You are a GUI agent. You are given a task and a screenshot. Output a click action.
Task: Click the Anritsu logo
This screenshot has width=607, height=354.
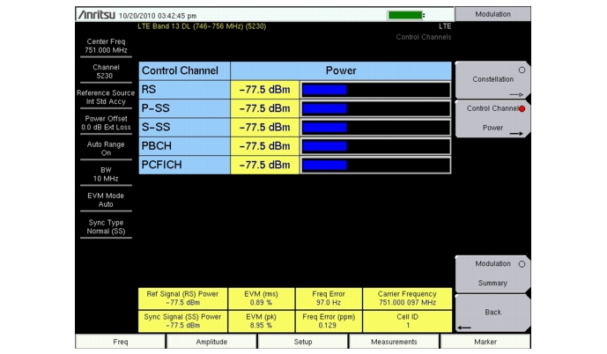pyautogui.click(x=96, y=15)
